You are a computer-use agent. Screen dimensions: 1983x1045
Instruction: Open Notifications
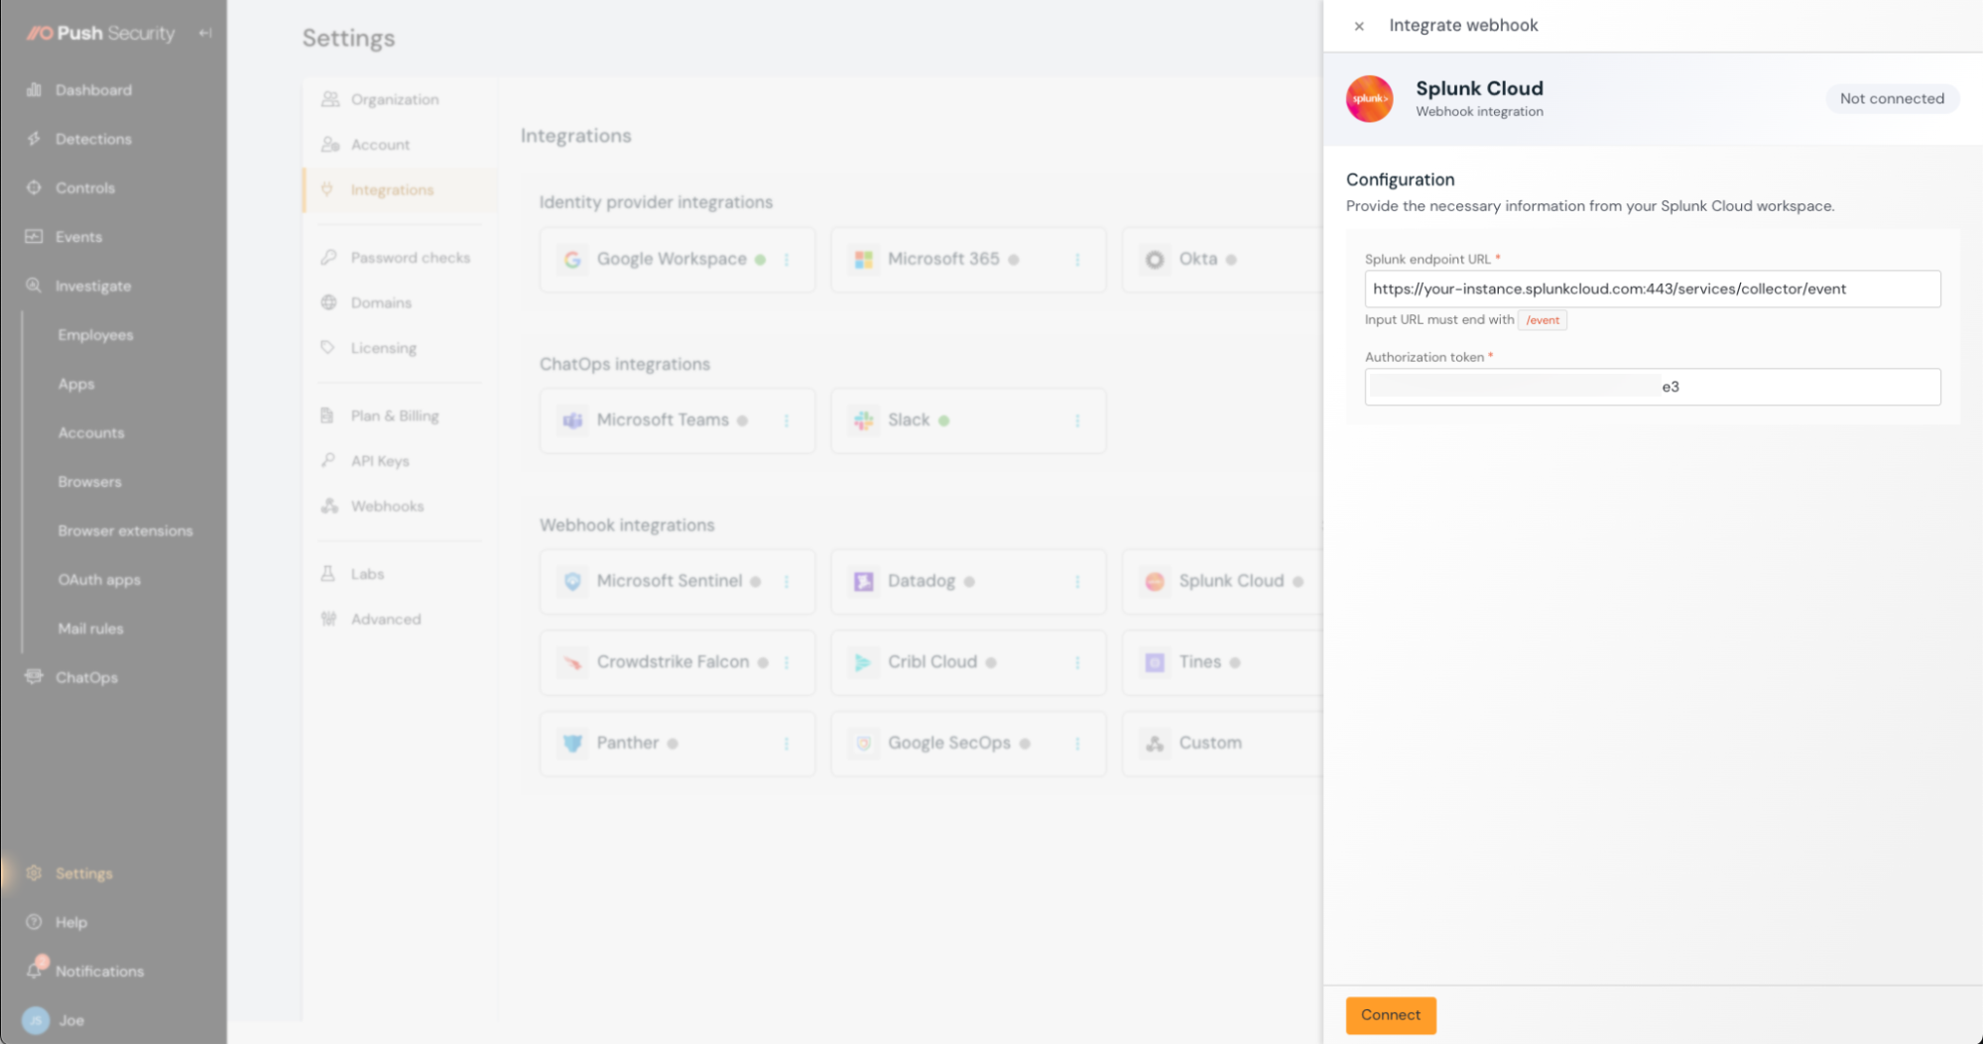99,971
